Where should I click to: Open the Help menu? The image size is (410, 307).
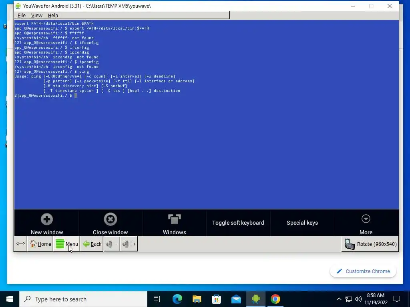click(53, 16)
